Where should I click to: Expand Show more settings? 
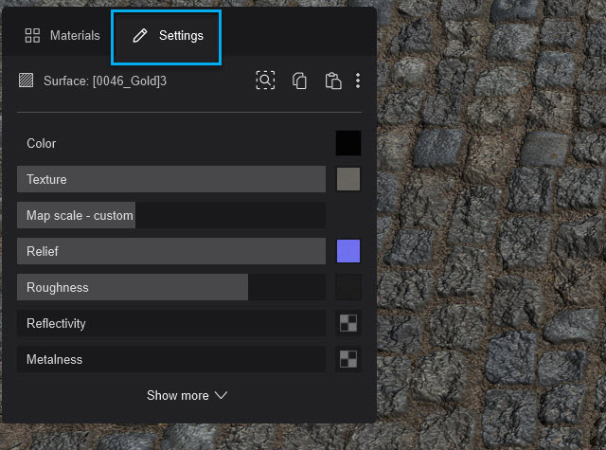coord(187,395)
